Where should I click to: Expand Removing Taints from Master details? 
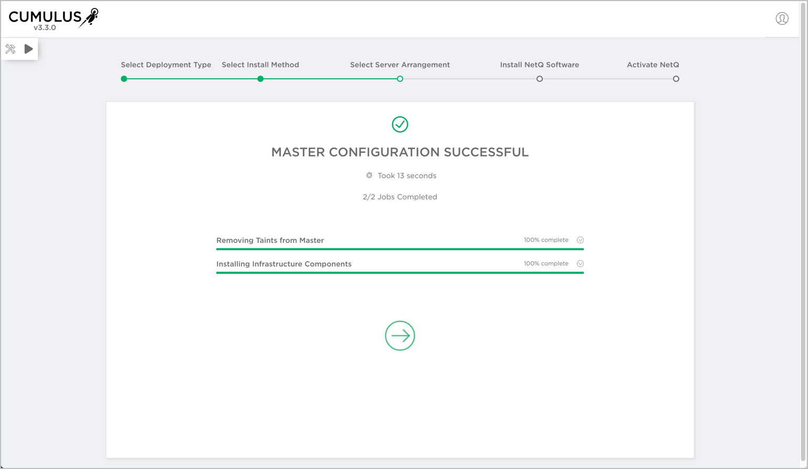pyautogui.click(x=580, y=240)
